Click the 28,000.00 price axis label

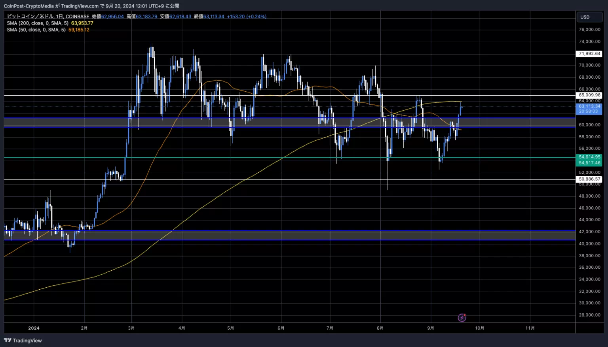(x=589, y=315)
